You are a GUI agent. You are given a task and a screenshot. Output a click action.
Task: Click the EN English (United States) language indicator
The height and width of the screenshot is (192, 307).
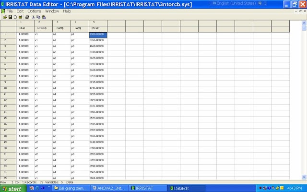[234, 3]
